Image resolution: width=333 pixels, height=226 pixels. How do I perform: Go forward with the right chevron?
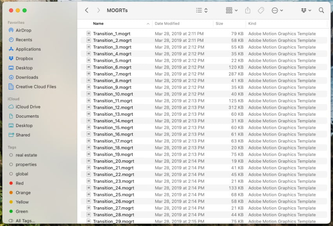tap(98, 10)
